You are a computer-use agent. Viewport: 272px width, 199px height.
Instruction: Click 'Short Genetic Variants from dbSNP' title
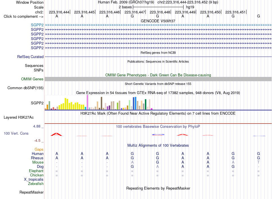click(x=158, y=84)
